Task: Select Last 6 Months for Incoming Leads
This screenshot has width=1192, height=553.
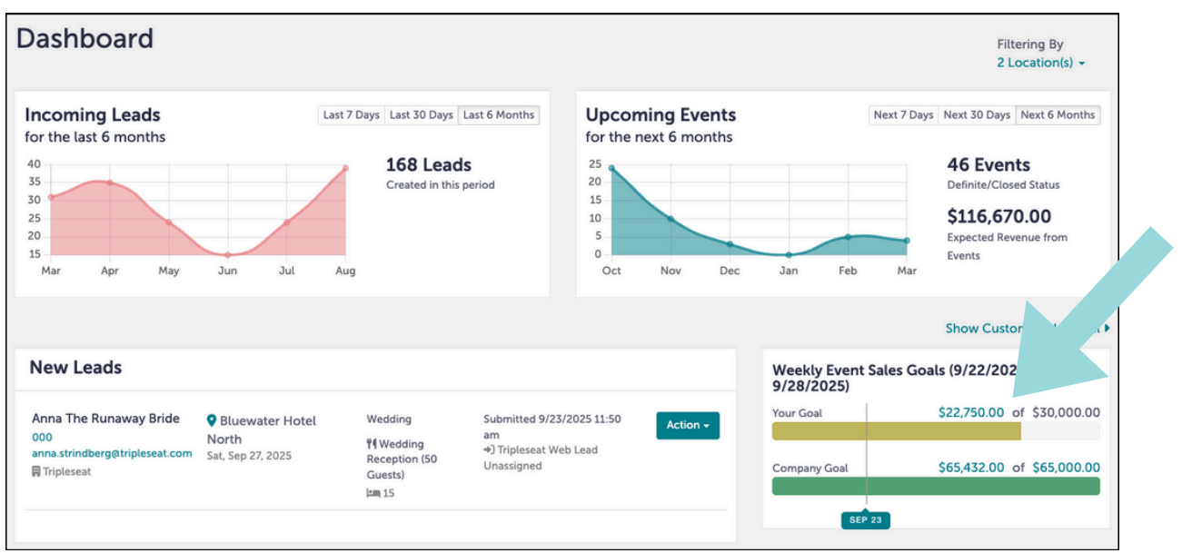Action: (499, 115)
